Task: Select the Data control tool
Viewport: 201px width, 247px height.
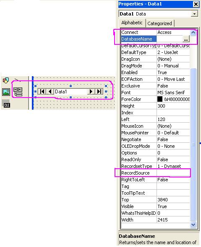Action: click(18, 92)
